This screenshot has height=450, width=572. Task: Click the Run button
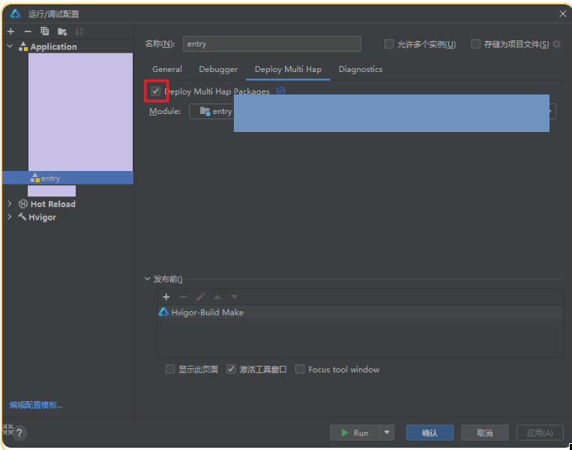[x=355, y=433]
